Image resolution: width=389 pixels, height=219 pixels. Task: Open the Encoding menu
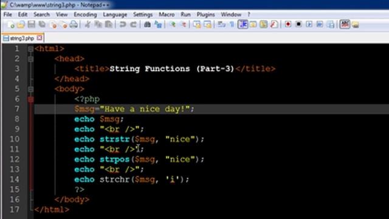click(x=85, y=15)
